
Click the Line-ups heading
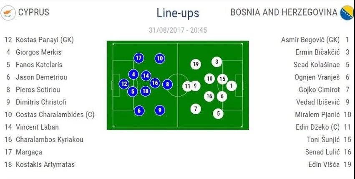pyautogui.click(x=178, y=13)
